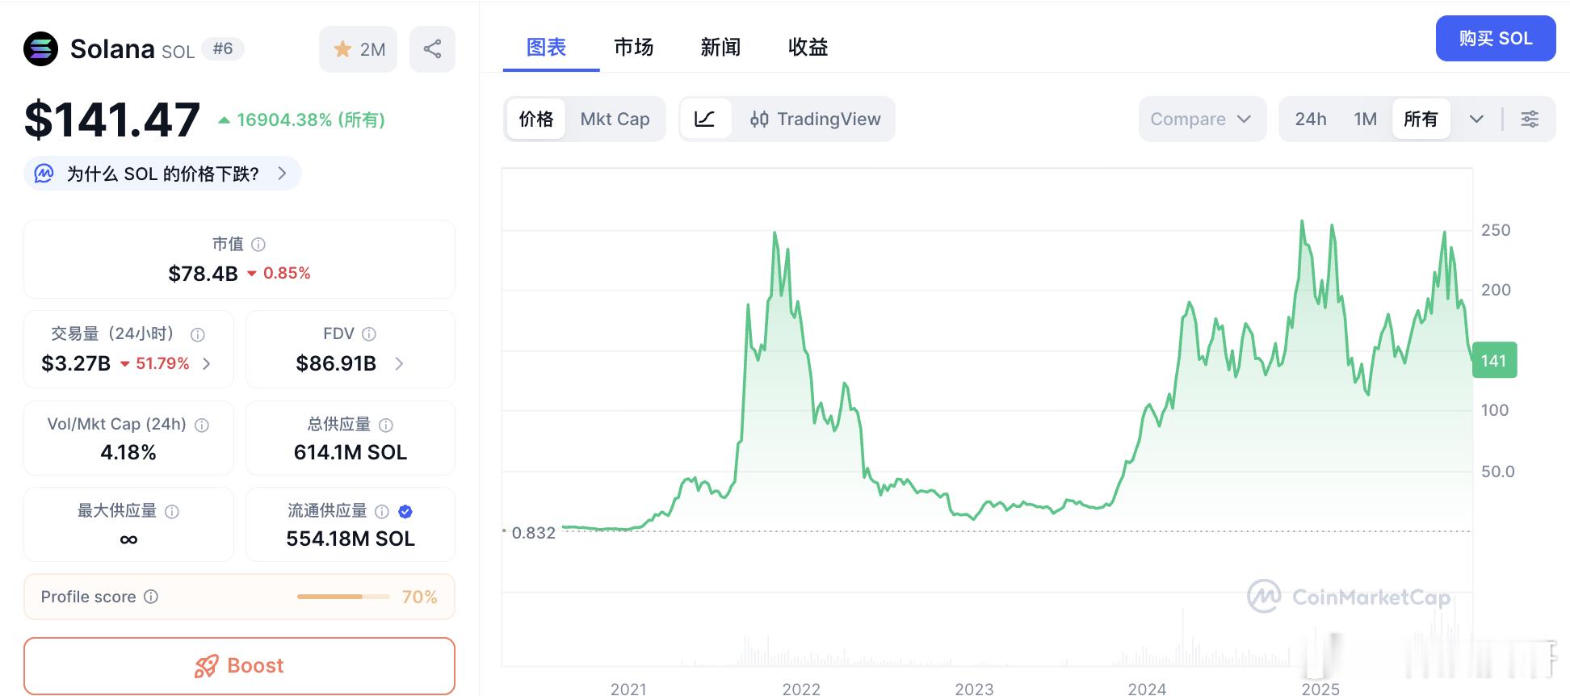The height and width of the screenshot is (696, 1570).
Task: Click the green 141 current price marker
Action: [1495, 361]
